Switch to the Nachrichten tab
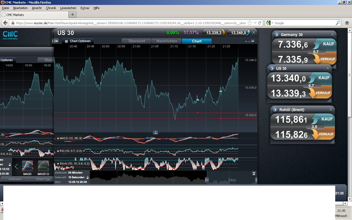This screenshot has width=352, height=220. (x=167, y=41)
